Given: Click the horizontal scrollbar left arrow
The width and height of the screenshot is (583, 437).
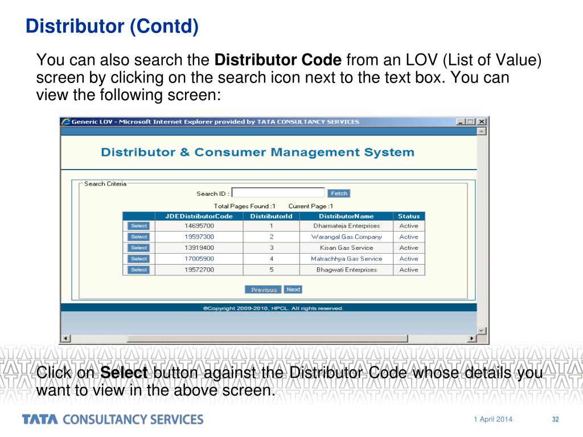Looking at the screenshot, I should coord(66,339).
